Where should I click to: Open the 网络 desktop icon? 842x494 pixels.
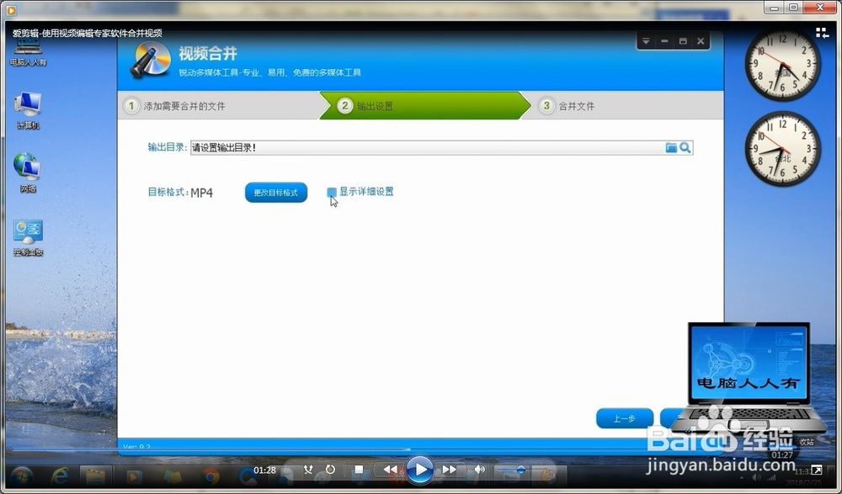(28, 173)
